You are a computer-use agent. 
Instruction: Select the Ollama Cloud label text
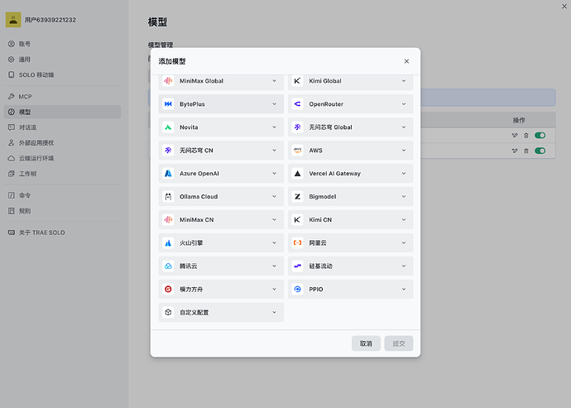(199, 197)
